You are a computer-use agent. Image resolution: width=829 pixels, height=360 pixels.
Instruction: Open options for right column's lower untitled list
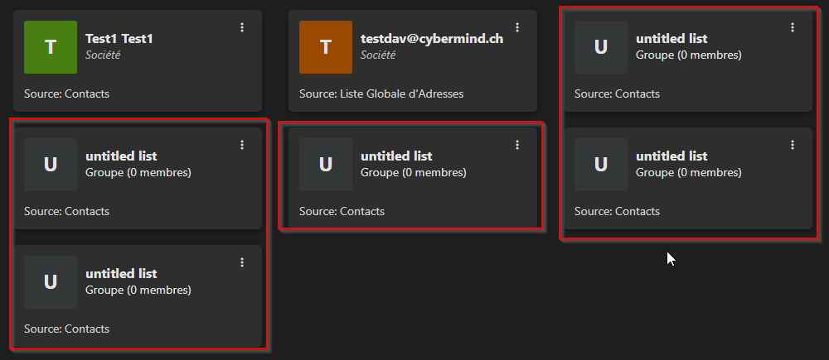pyautogui.click(x=793, y=145)
